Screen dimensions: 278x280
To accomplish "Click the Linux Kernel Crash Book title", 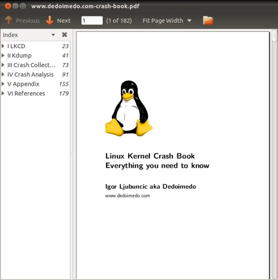I will point(150,156).
